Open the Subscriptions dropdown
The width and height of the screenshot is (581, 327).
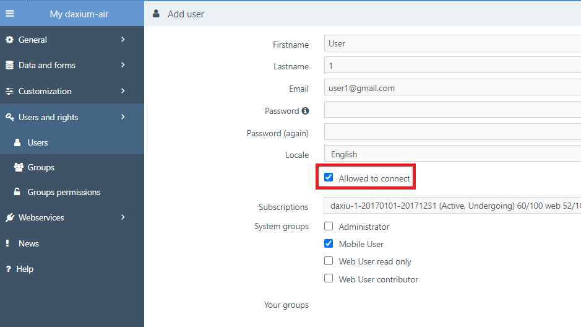(452, 206)
